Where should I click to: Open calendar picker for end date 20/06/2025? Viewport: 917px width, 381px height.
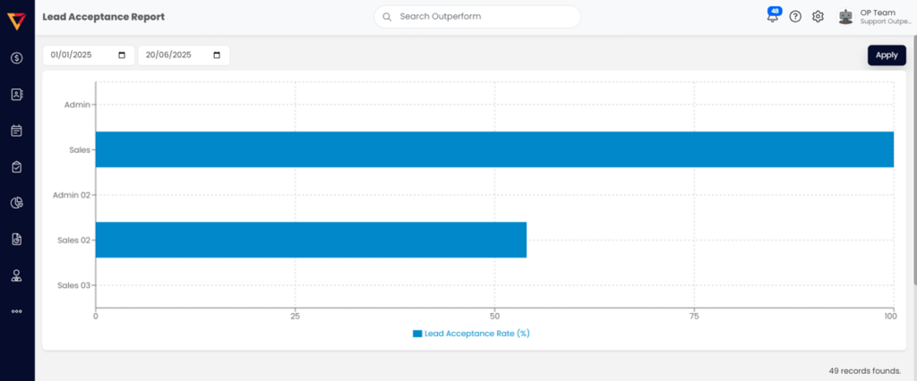click(217, 55)
